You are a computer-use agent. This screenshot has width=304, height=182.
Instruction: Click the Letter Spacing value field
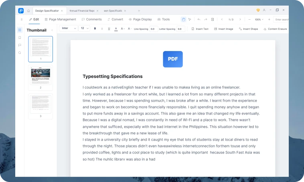coord(181,29)
